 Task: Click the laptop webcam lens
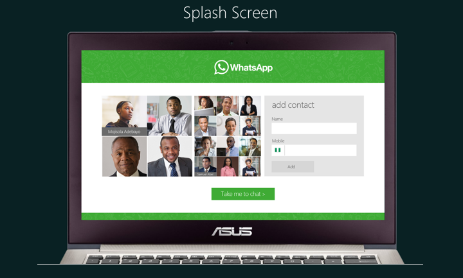click(232, 43)
